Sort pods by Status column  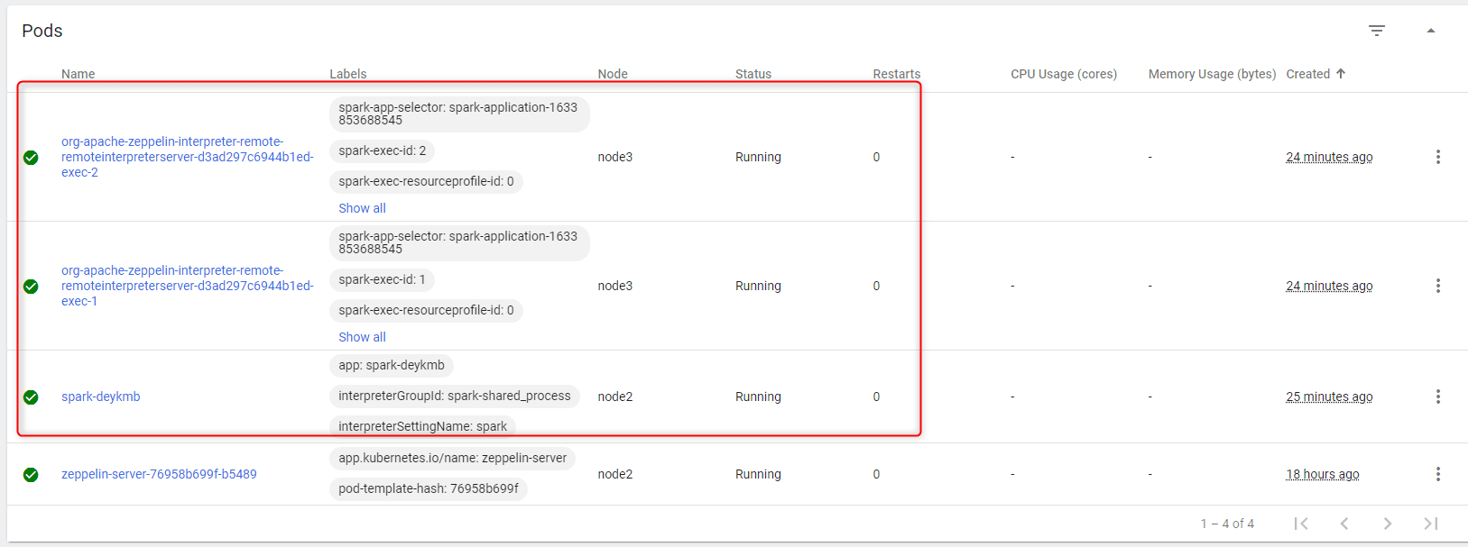(x=753, y=74)
